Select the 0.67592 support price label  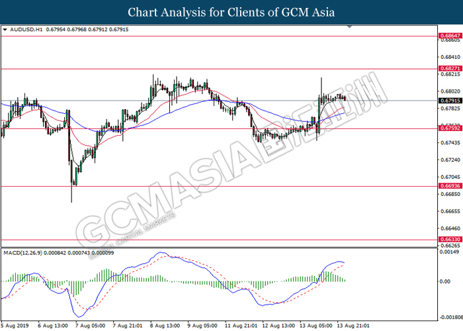coord(450,128)
